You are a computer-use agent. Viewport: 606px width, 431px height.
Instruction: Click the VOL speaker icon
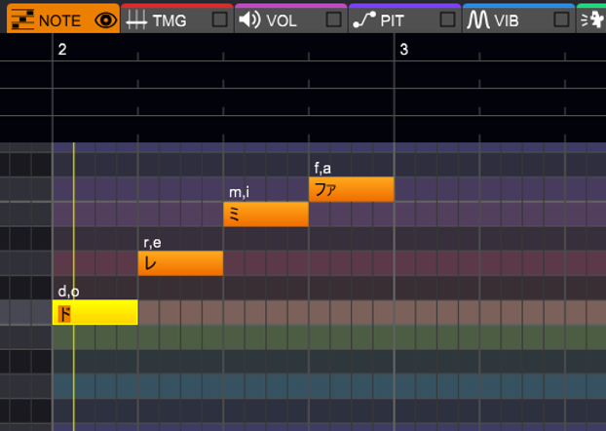click(x=249, y=20)
